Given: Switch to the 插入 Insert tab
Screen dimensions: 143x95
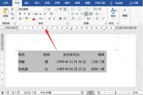Looking at the screenshot, I should pyautogui.click(x=27, y=3).
